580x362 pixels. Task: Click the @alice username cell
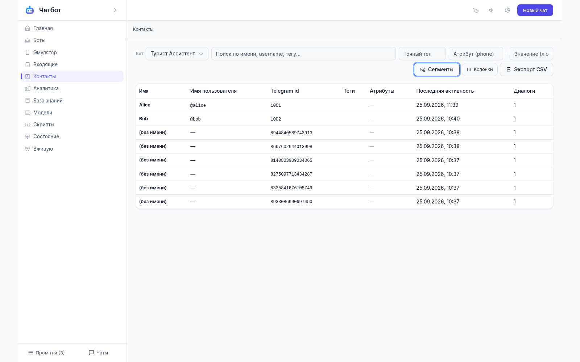point(198,105)
